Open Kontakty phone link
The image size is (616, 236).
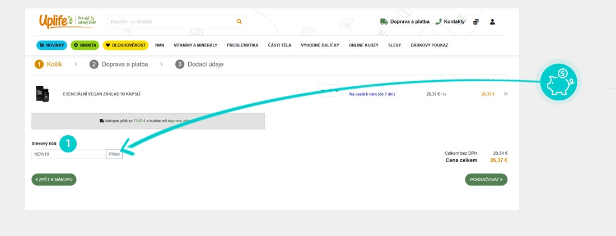(450, 22)
